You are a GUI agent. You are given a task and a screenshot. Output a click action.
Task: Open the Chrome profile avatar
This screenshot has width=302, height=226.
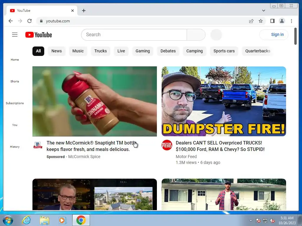(282, 21)
